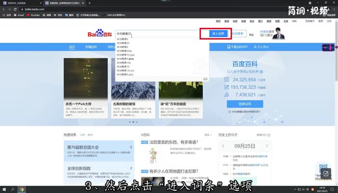The width and height of the screenshot is (338, 193).
Task: Click the Chrome icon in taskbar
Action: coord(22,189)
